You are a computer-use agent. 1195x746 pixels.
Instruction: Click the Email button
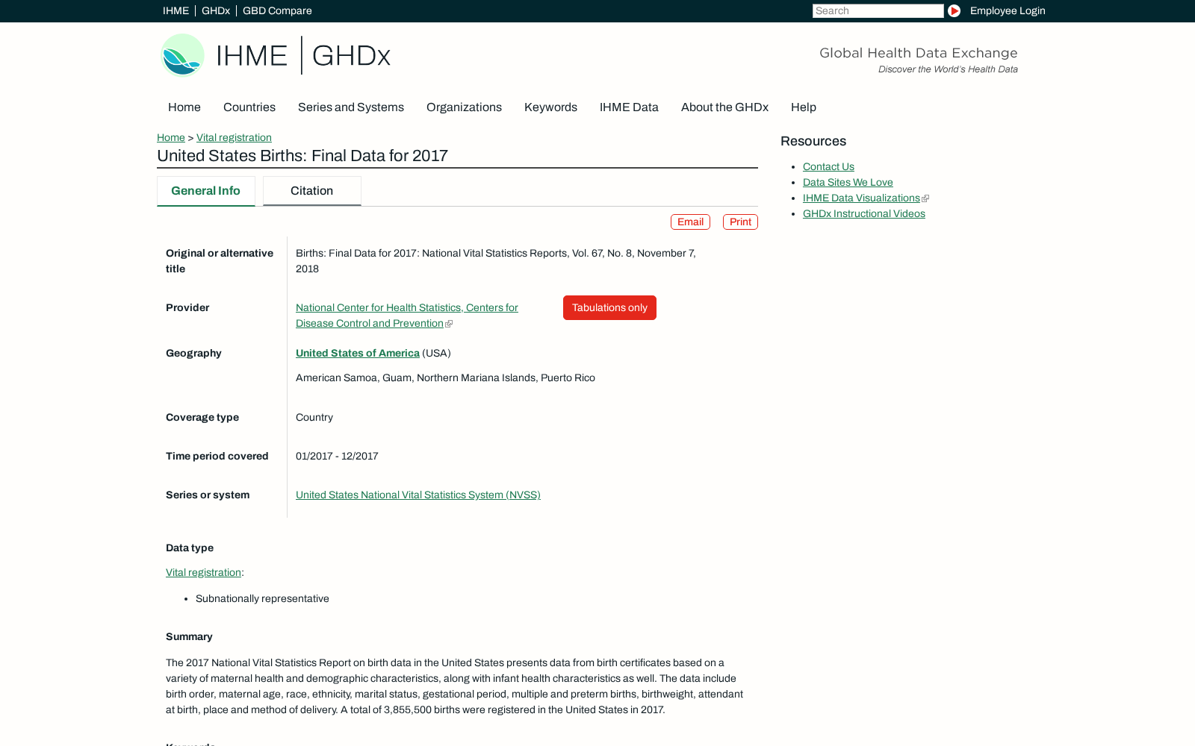click(x=690, y=222)
